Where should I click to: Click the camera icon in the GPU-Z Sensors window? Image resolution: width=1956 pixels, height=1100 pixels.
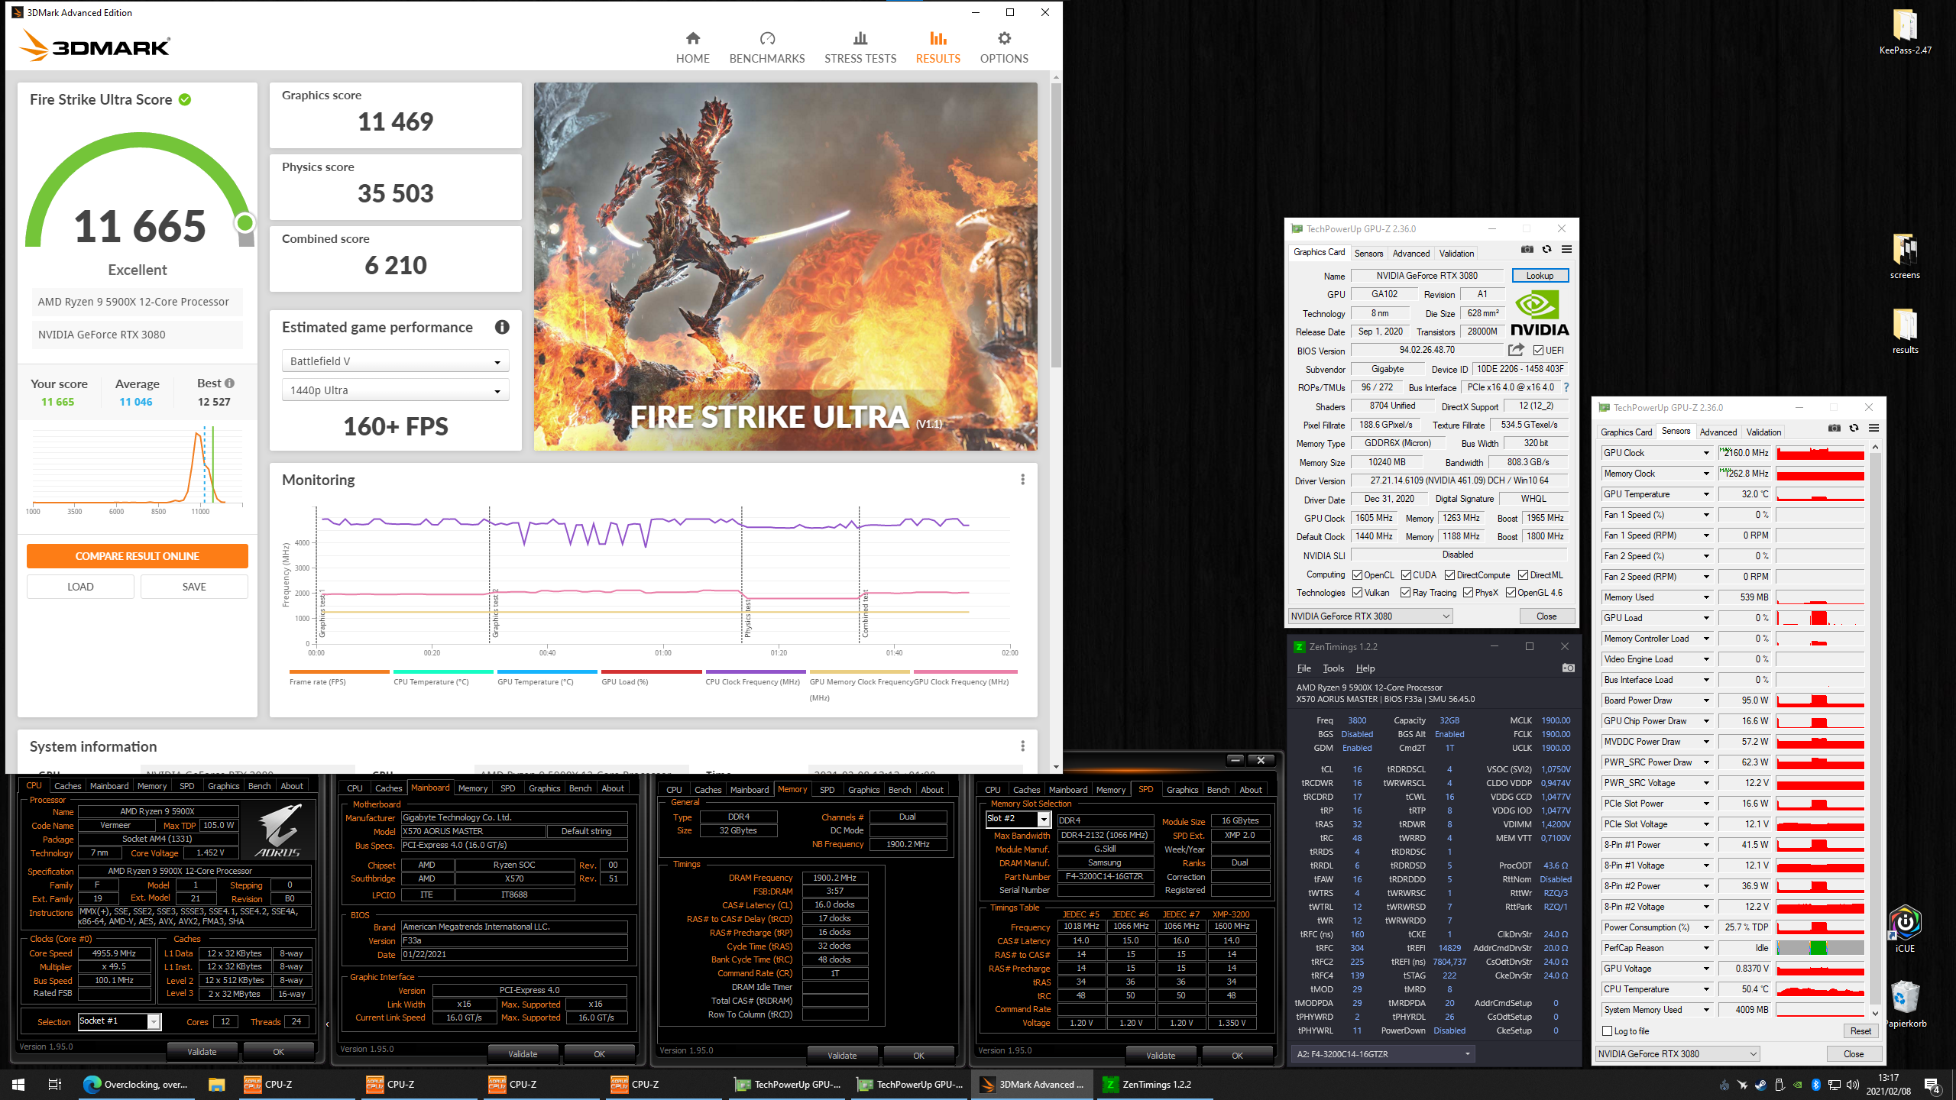pos(1834,429)
